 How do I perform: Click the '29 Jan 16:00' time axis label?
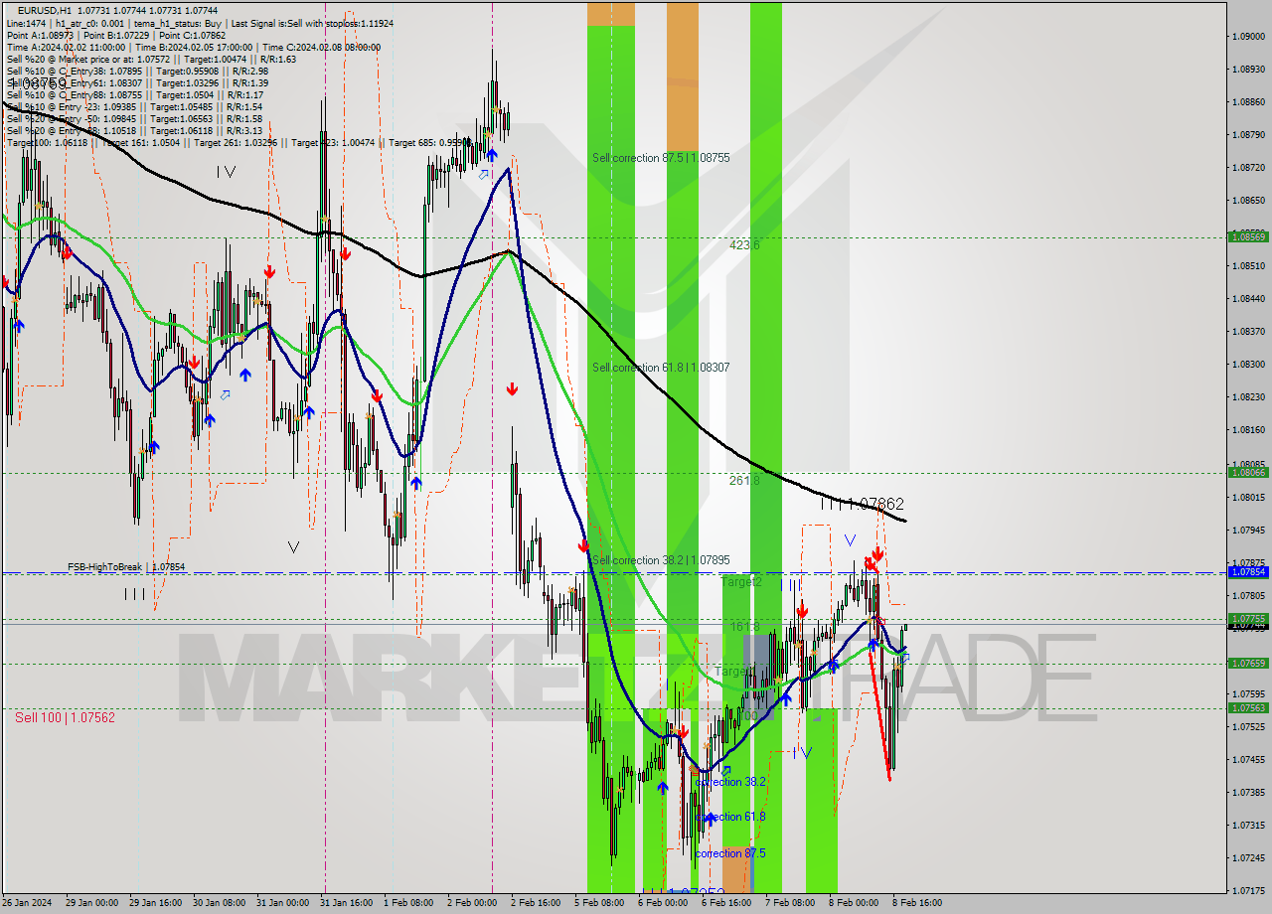(154, 903)
